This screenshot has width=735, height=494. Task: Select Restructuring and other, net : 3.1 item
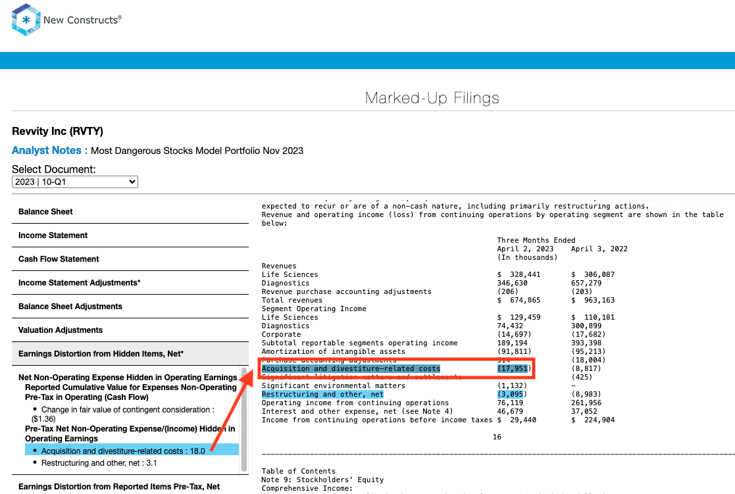point(99,463)
